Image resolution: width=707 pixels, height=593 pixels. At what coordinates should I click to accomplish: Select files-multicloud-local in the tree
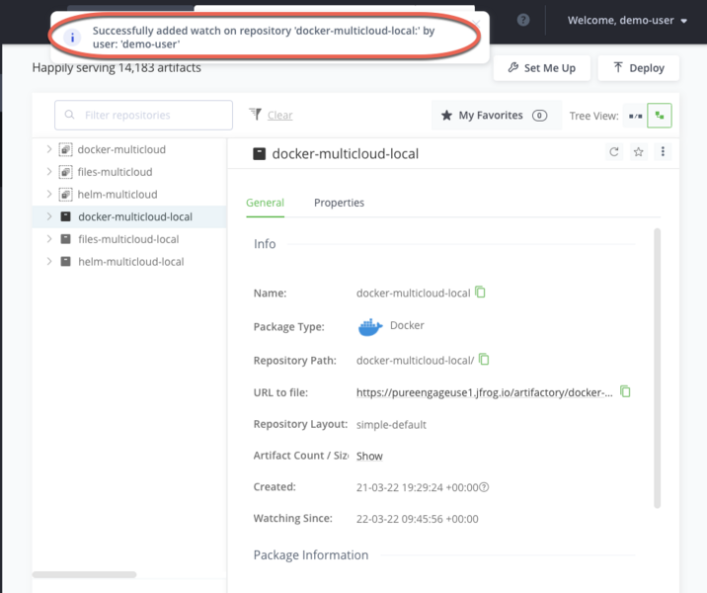pos(128,239)
